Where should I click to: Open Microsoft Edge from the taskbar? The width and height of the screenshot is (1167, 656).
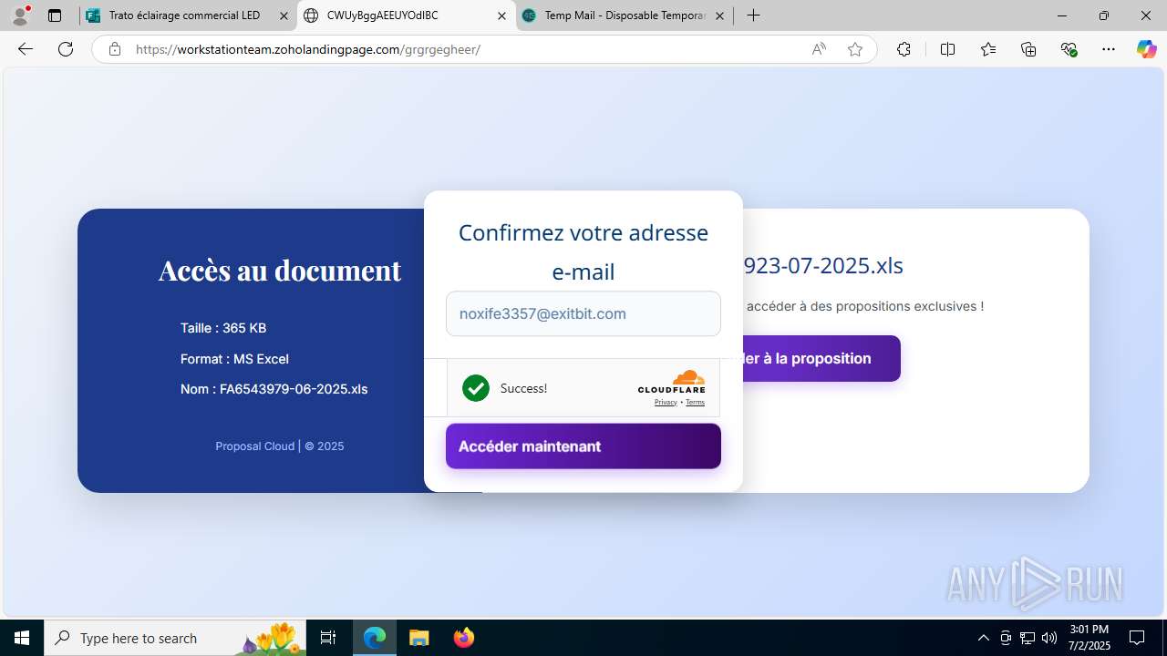click(x=375, y=638)
